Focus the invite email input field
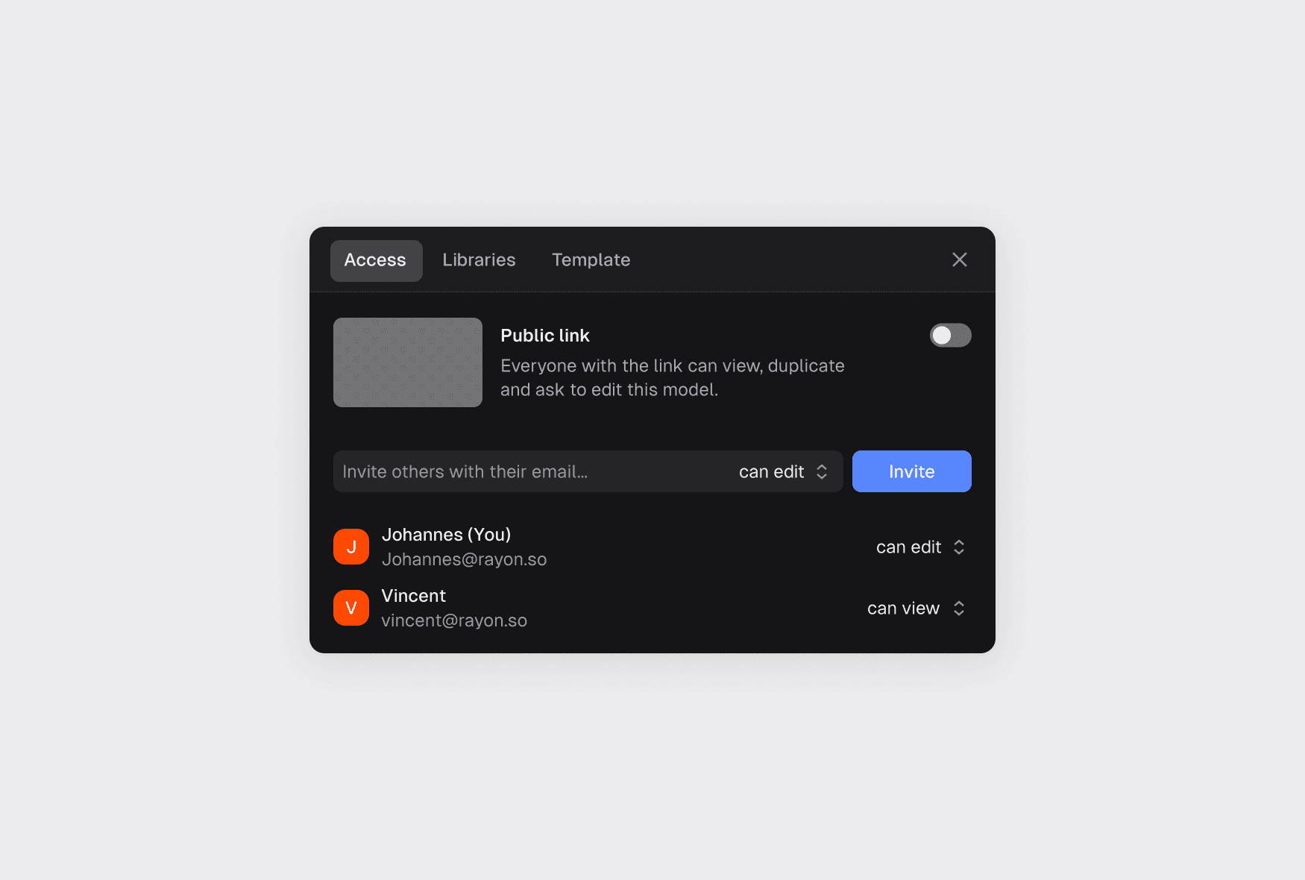This screenshot has width=1305, height=880. [x=529, y=471]
